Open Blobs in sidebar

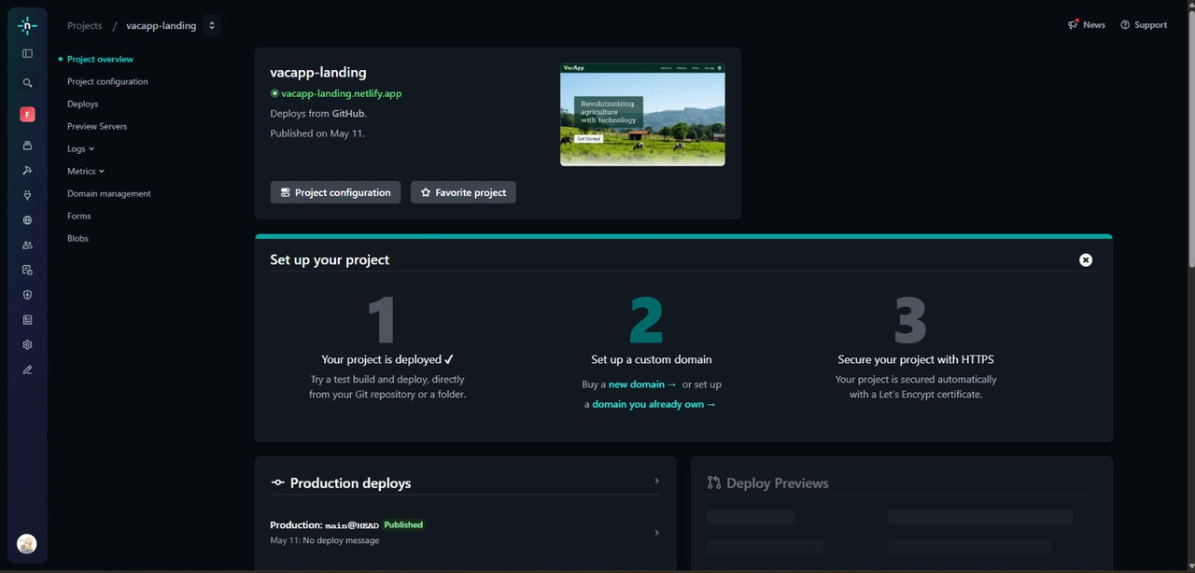click(x=77, y=238)
